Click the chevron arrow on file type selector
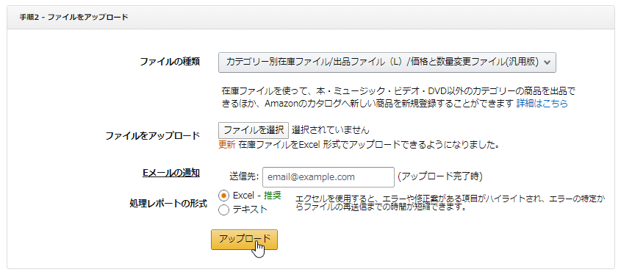 point(548,63)
